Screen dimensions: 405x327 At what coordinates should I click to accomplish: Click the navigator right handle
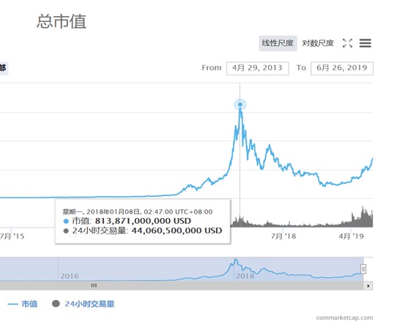point(363,268)
